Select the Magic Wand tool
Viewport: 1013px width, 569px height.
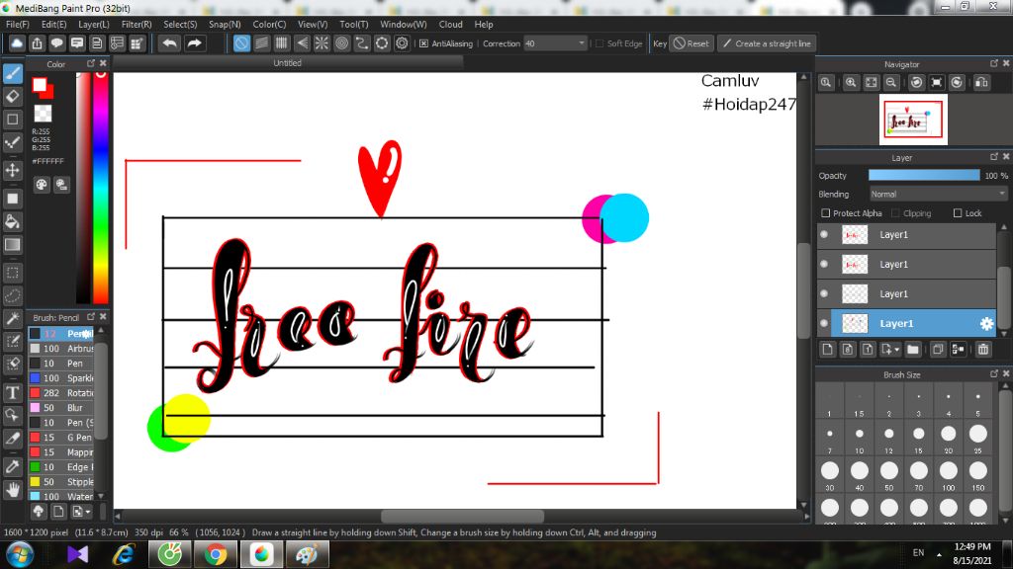click(12, 319)
